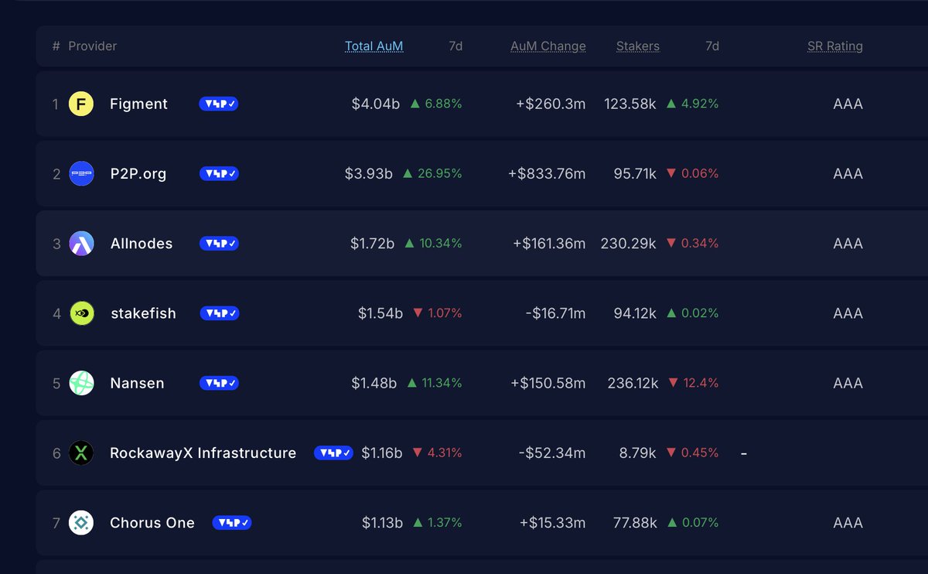
Task: Click the VSP badge beside stakefish
Action: [218, 313]
